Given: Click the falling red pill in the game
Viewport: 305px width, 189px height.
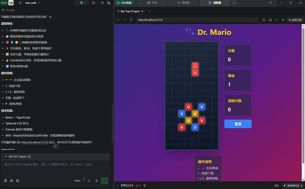Looking at the screenshot, I should (195, 70).
